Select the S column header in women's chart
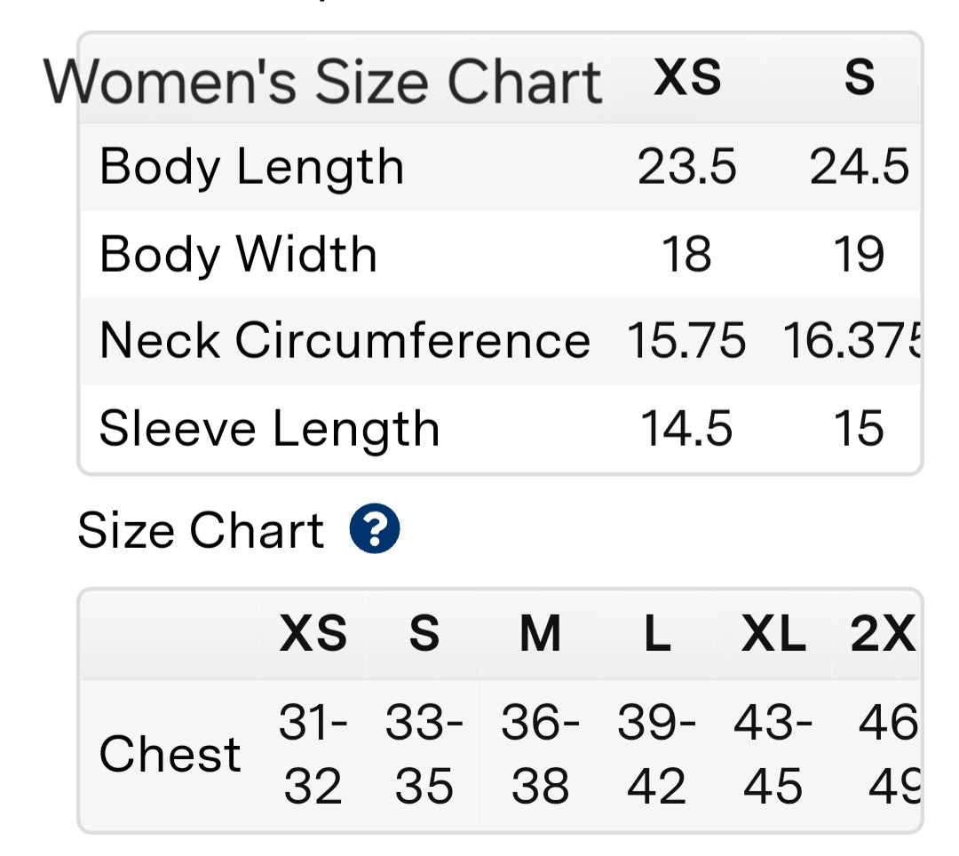Viewport: 959px width, 856px height. point(860,77)
